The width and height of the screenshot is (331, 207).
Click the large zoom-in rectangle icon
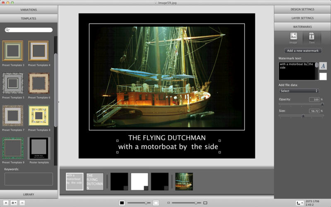point(206,203)
